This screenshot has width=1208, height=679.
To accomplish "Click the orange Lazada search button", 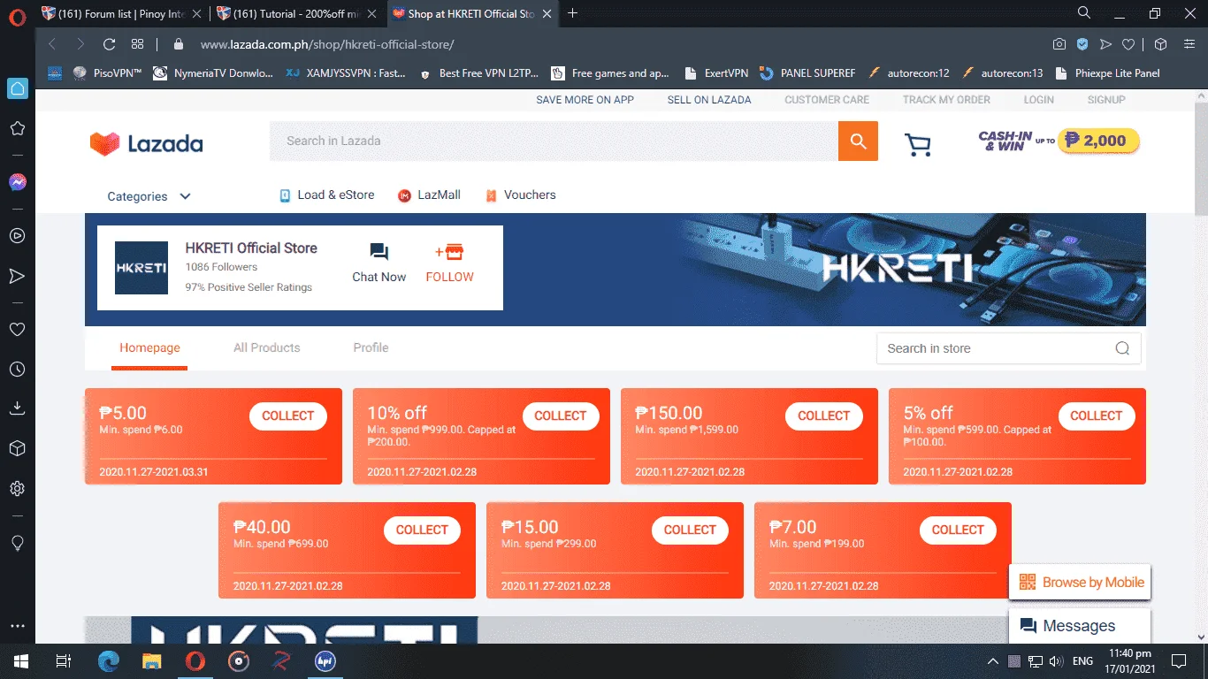I will click(x=858, y=141).
